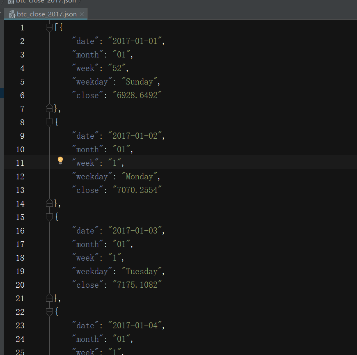The width and height of the screenshot is (357, 355).
Task: Click line number 20 in the gutter
Action: [x=20, y=285]
